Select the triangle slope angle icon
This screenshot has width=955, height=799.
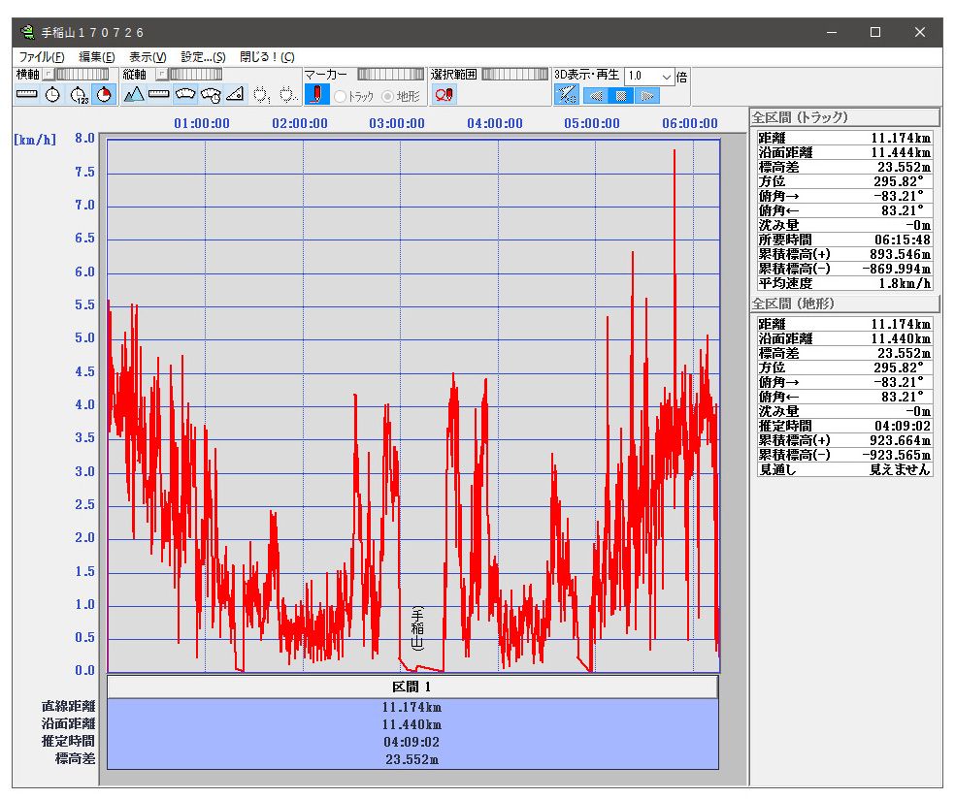point(235,94)
